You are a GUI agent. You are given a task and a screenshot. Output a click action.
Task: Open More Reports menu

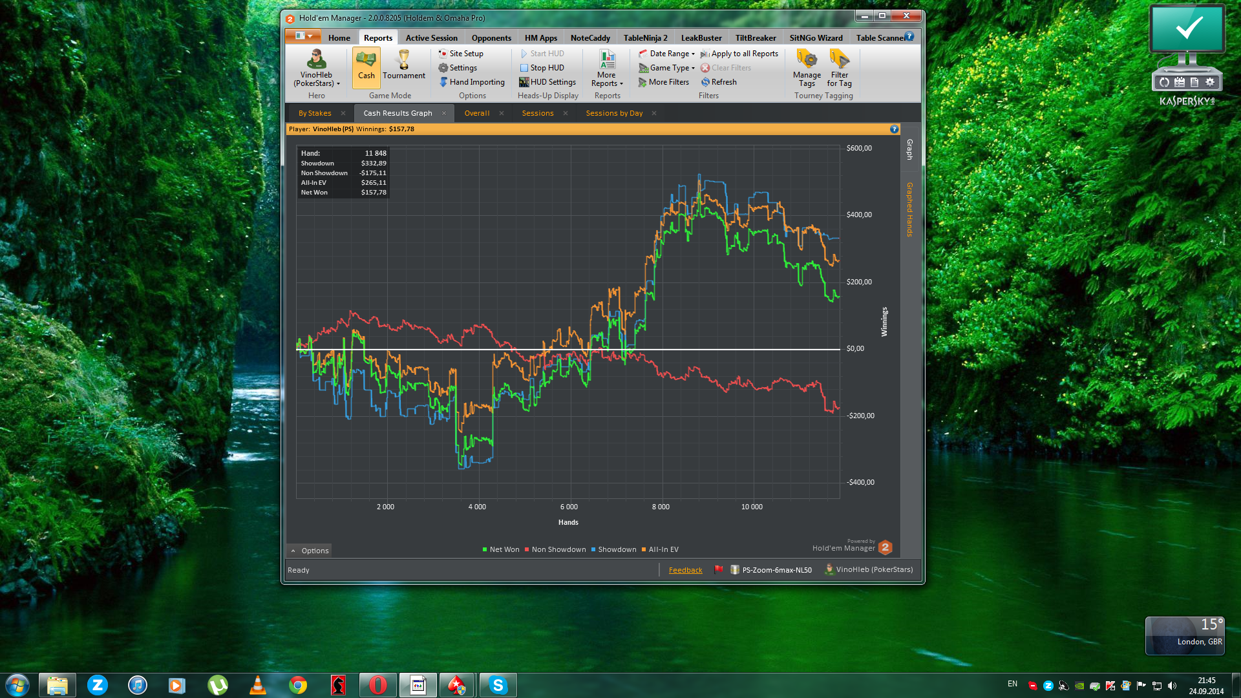(x=607, y=69)
